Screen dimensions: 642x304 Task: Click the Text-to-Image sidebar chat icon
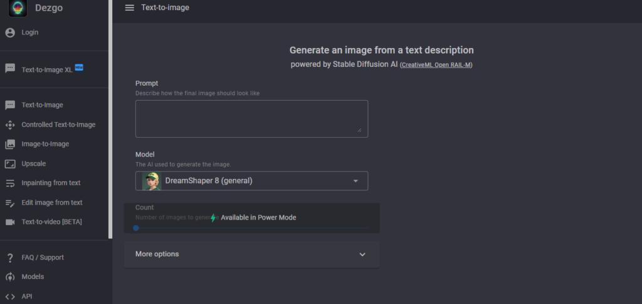coord(10,106)
